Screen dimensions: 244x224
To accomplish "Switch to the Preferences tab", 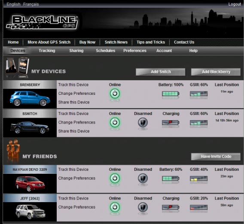I will click(x=135, y=51).
